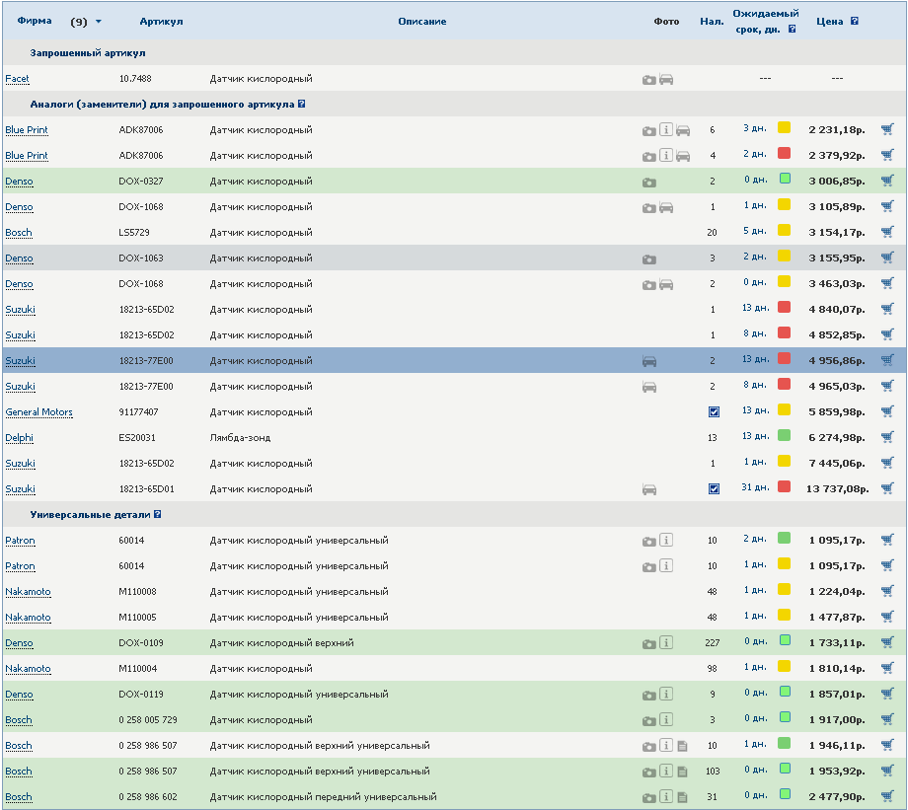Open document icon for Bosch 0 258 986 602
Viewport: 908px width, 810px height.
tap(682, 797)
